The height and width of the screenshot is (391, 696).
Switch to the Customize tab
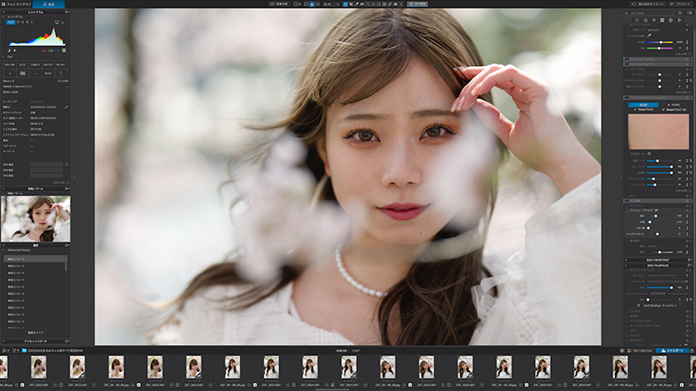tap(49, 4)
